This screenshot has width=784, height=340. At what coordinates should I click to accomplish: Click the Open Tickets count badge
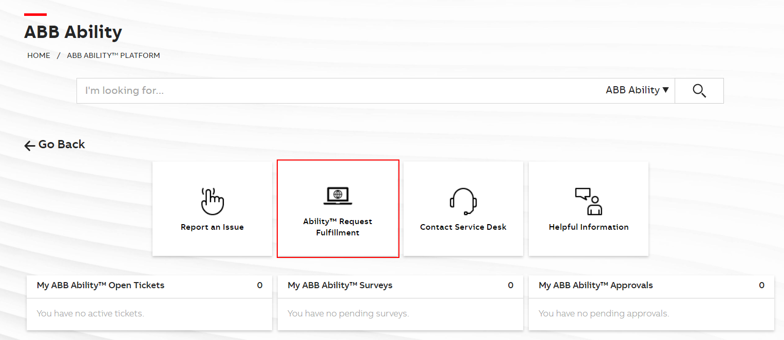[x=260, y=286]
